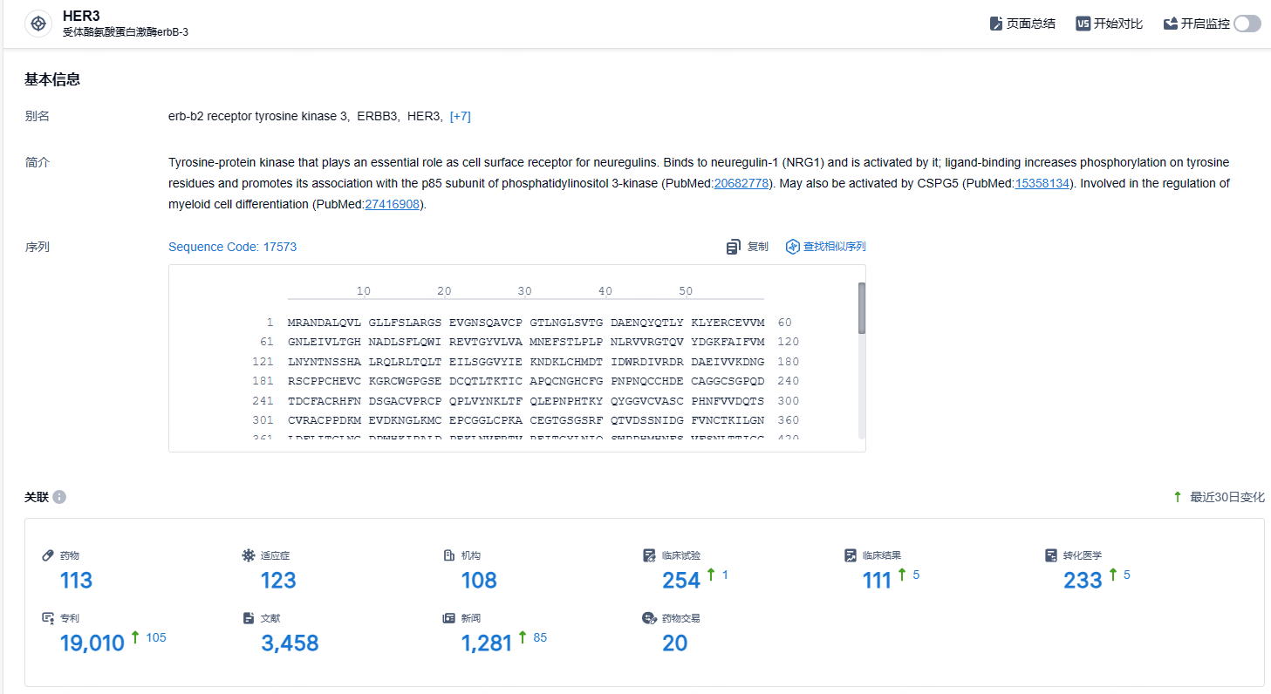The height and width of the screenshot is (694, 1271).
Task: Open PubMed link 20682778
Action: pyautogui.click(x=741, y=183)
